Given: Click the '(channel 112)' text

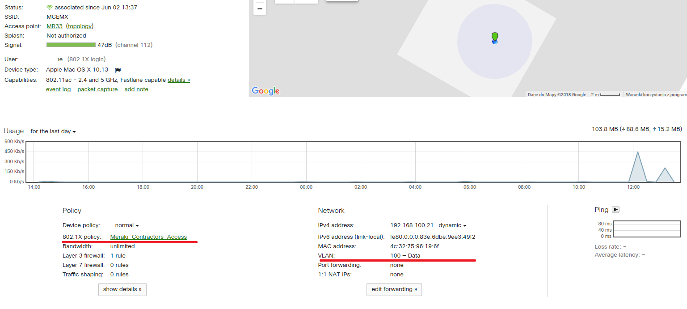Looking at the screenshot, I should coord(134,45).
